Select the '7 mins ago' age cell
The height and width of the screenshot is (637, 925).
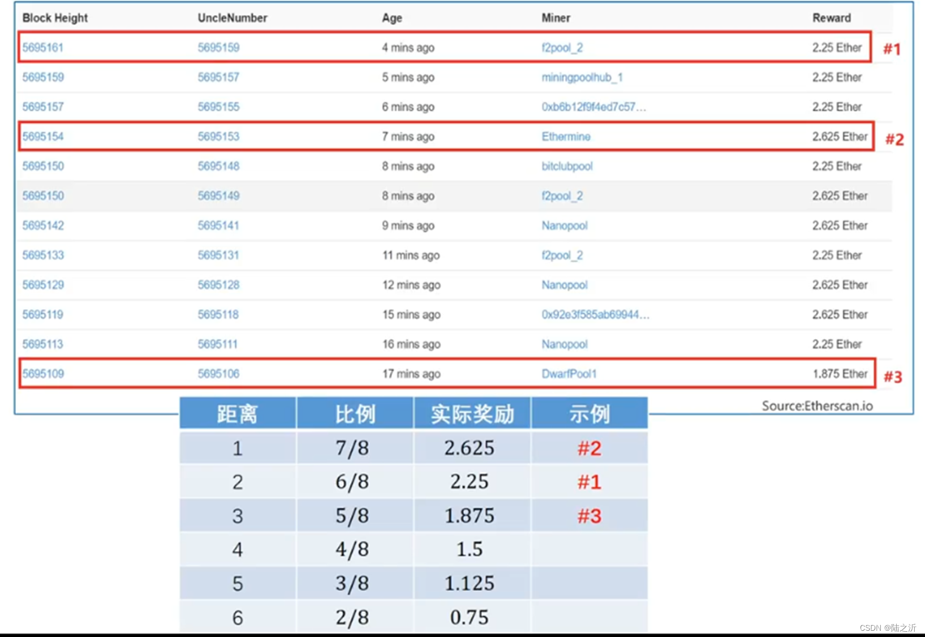click(408, 136)
